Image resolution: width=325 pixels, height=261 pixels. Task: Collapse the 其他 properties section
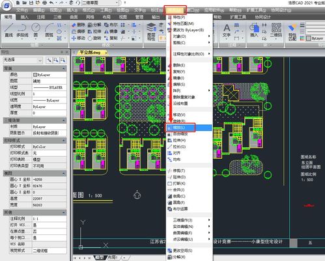click(x=64, y=212)
